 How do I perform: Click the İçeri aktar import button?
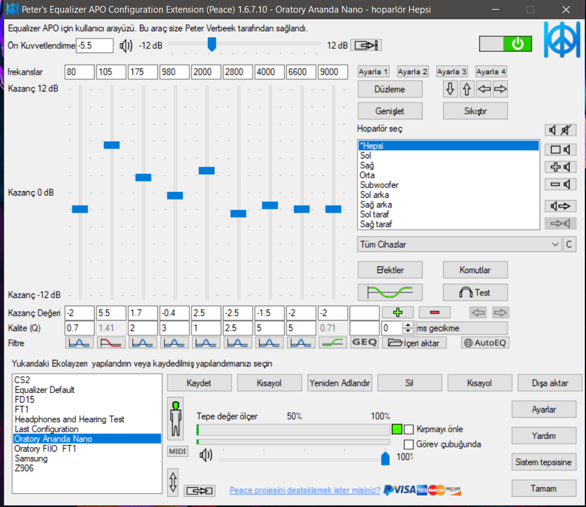414,342
